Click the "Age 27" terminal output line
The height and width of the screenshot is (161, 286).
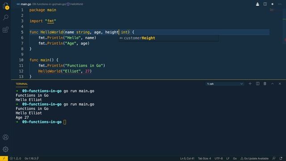click(22, 118)
